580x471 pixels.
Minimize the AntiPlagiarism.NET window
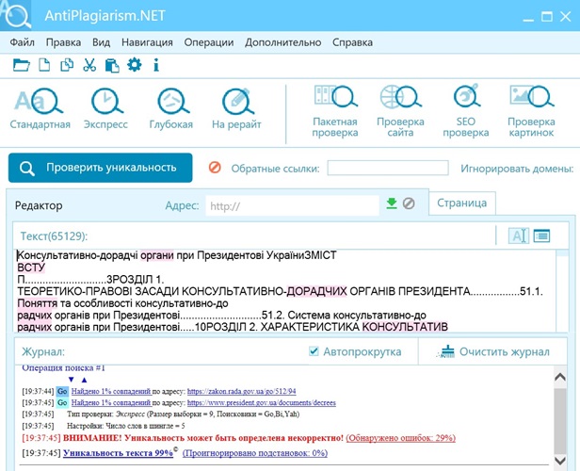[528, 19]
